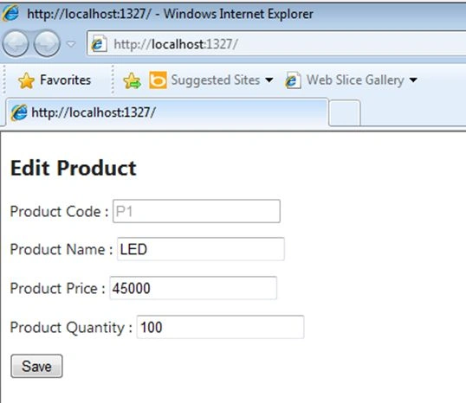Viewport: 466px width, 403px height.
Task: Click the Internet Explorer title bar icon
Action: point(10,13)
